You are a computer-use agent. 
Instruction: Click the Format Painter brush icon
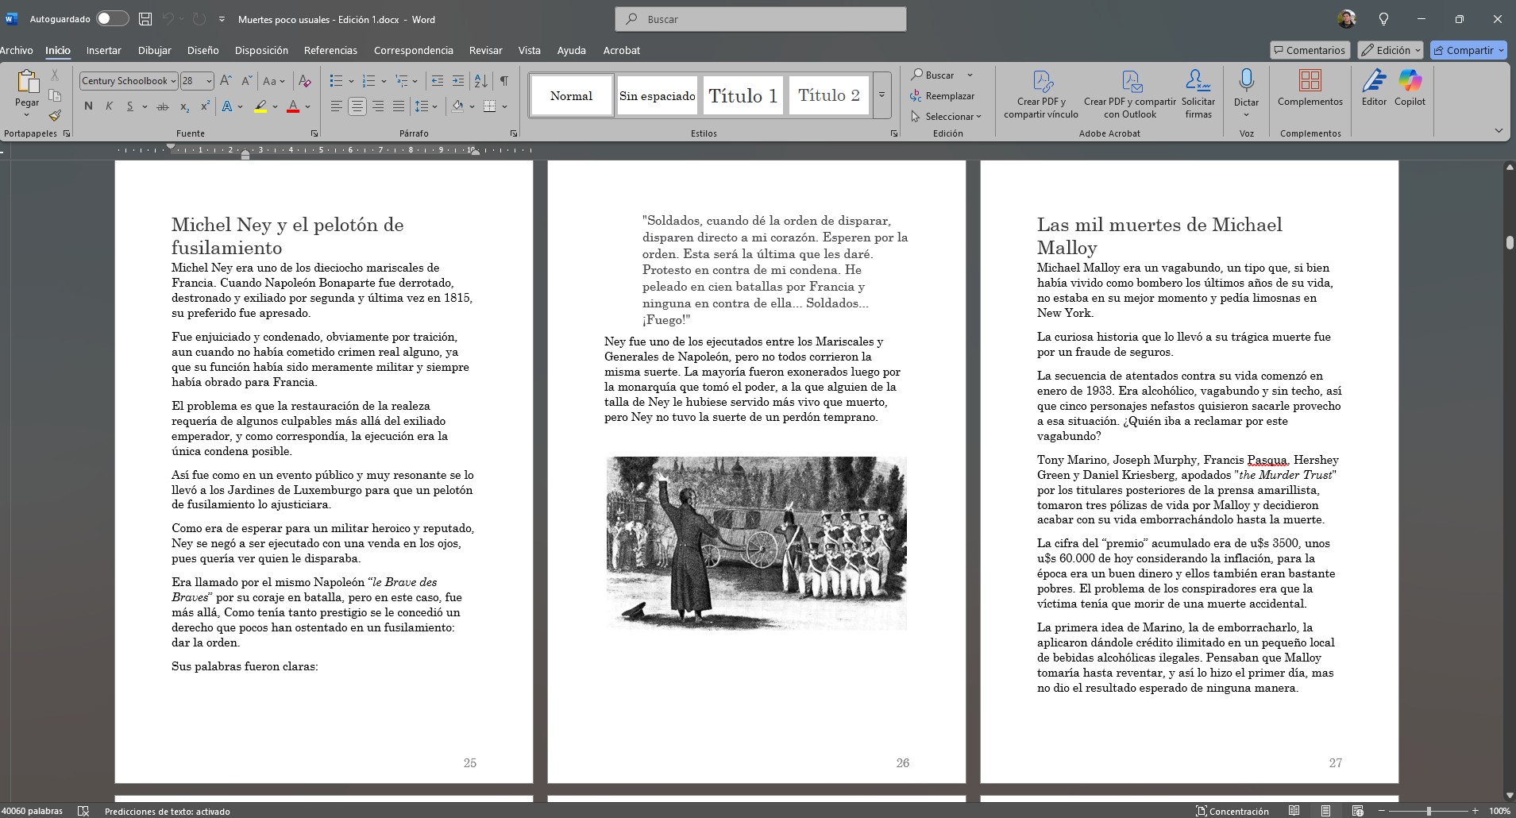[55, 116]
